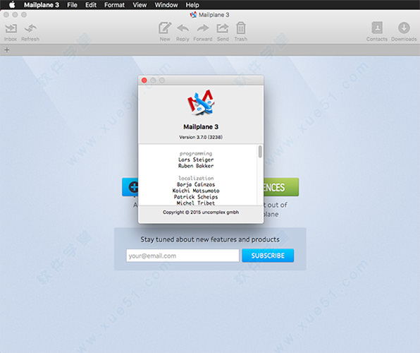
Task: Click the 'Lars Steiger' credit name
Action: [196, 160]
